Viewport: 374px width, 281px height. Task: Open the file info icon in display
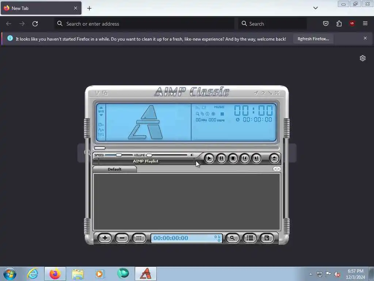[x=101, y=125]
